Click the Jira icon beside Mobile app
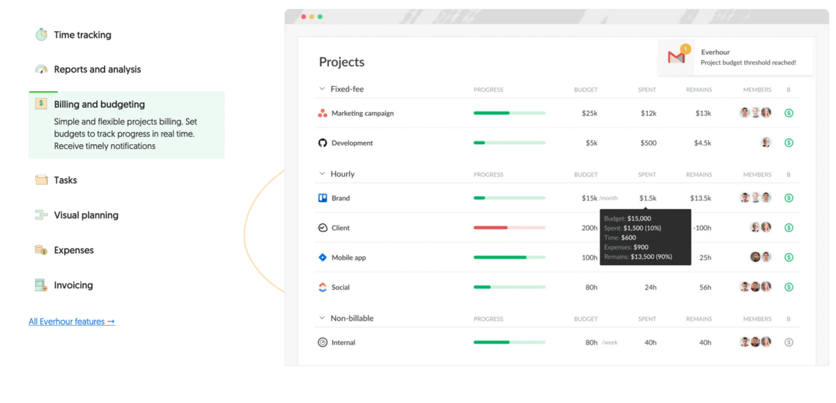 pos(323,258)
